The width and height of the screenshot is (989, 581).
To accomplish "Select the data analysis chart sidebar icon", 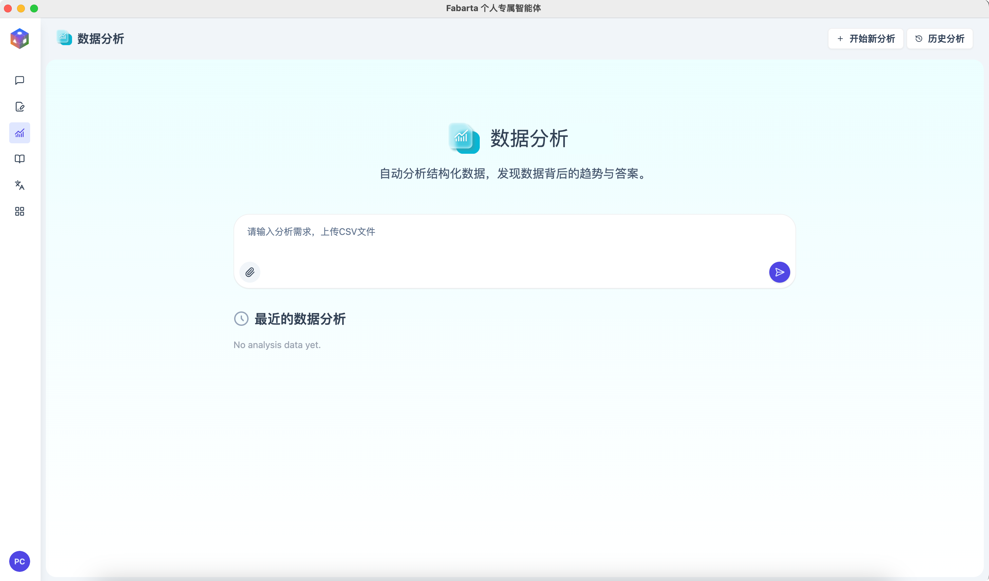I will (20, 133).
